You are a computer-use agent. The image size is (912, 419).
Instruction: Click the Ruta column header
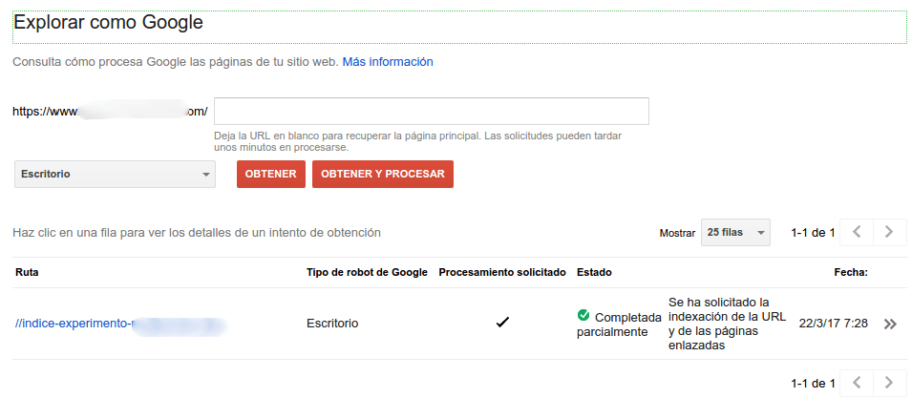tap(27, 273)
